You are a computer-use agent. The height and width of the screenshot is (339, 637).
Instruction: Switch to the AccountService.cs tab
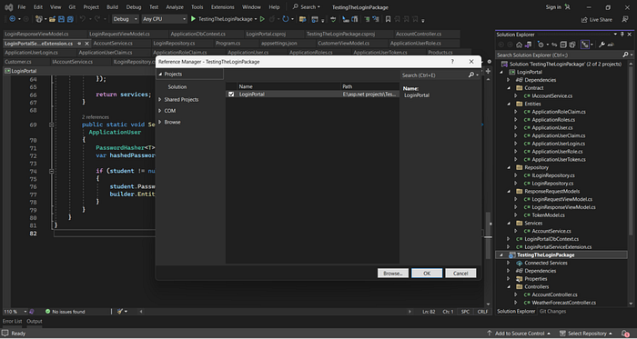[113, 43]
